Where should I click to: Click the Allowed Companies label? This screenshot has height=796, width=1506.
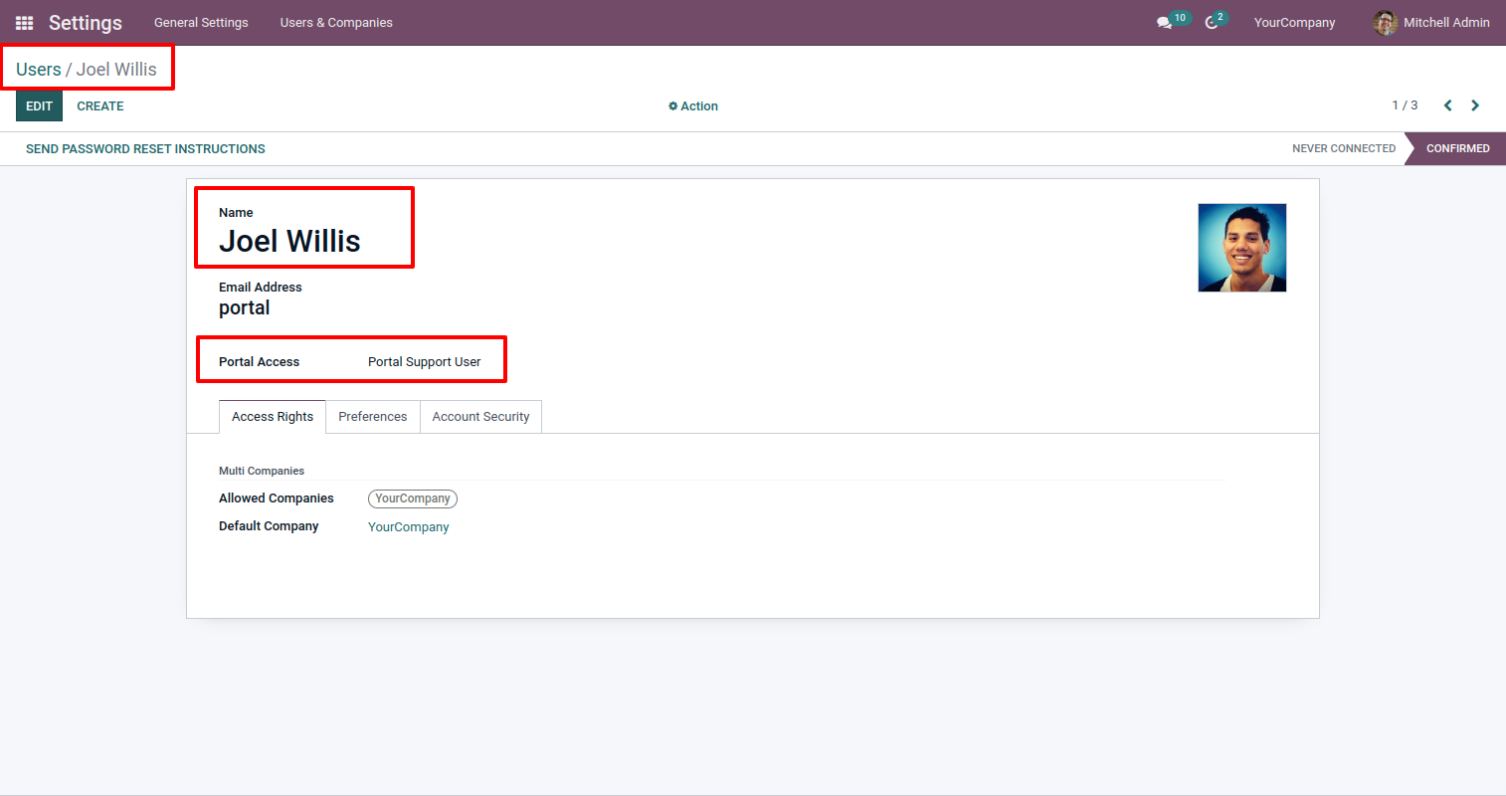[277, 498]
